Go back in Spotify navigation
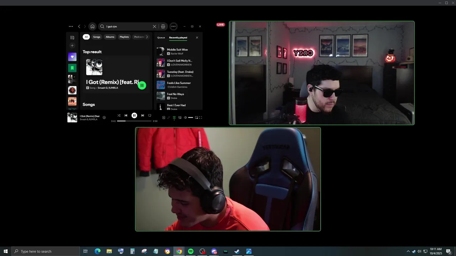This screenshot has width=456, height=256. [x=79, y=26]
